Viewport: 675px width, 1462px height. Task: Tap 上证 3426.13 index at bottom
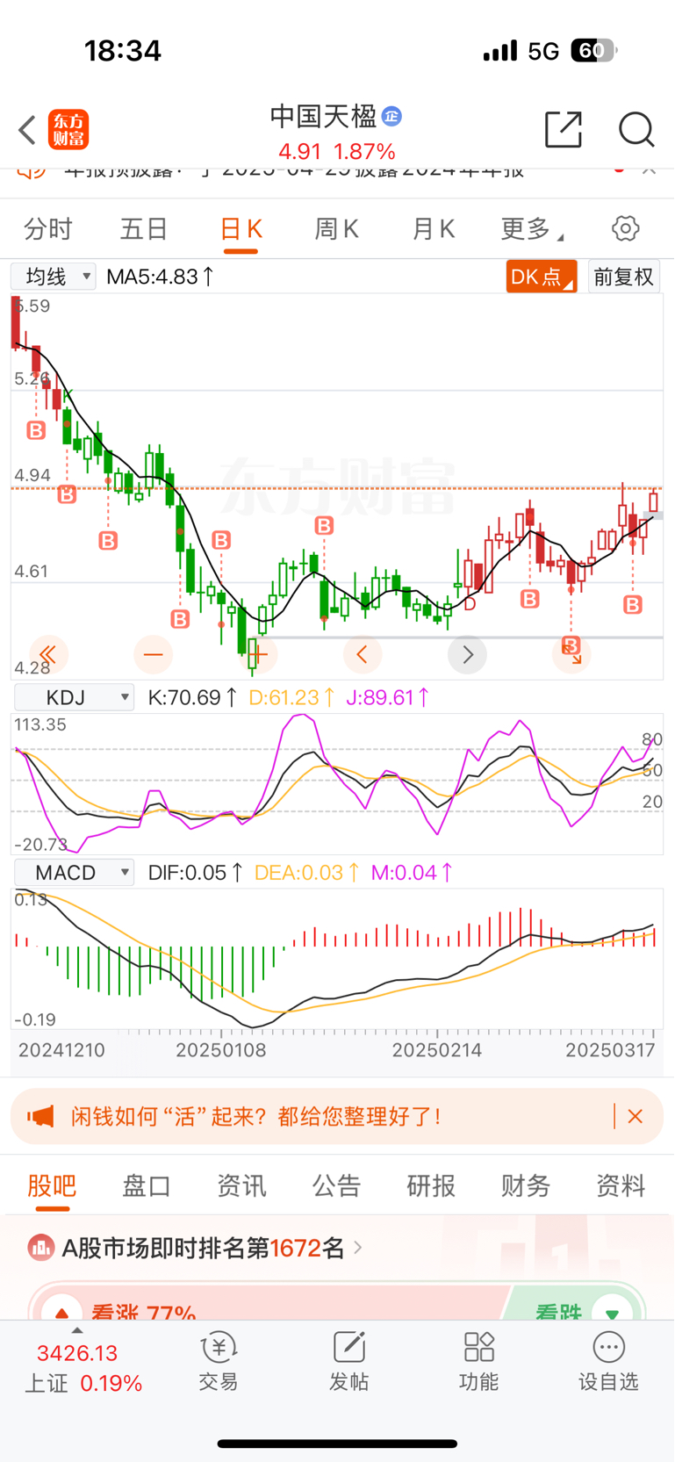click(x=83, y=1368)
